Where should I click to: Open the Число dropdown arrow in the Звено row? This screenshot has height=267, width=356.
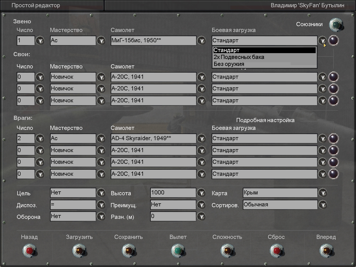40,41
